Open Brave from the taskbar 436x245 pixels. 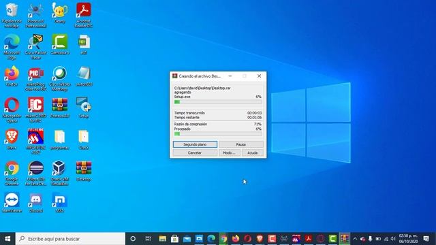(x=260, y=239)
